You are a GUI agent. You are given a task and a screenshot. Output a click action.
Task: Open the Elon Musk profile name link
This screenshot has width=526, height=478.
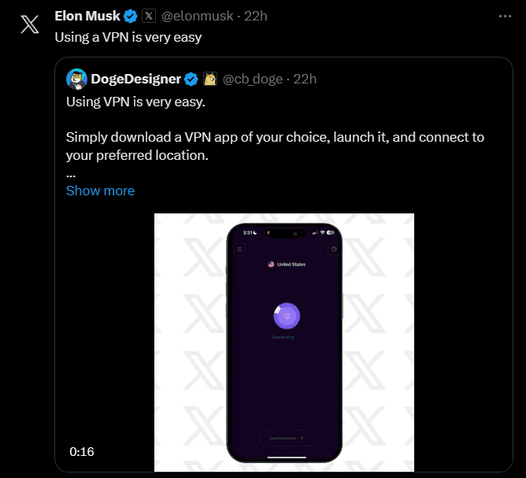click(87, 16)
